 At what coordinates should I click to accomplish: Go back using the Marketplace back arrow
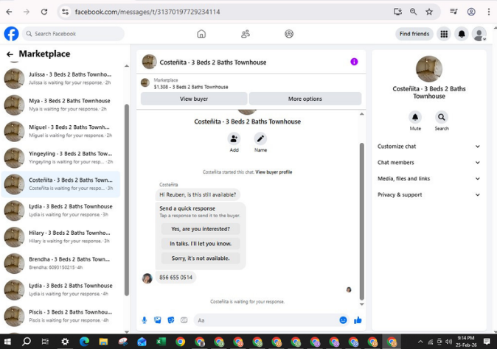click(10, 54)
